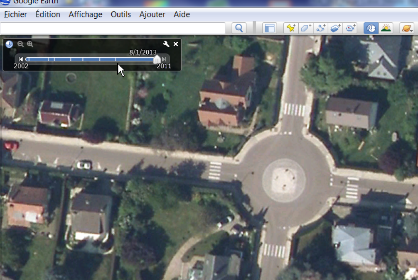Image resolution: width=418 pixels, height=280 pixels.
Task: Click the historical imagery slider handle
Action: [157, 60]
